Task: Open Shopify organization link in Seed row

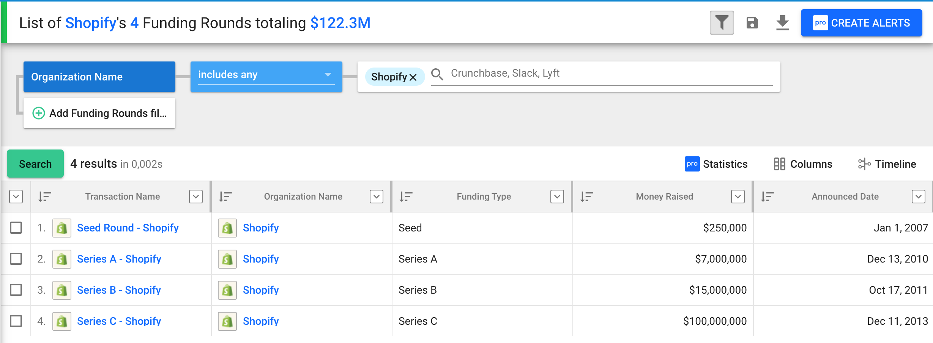Action: (x=261, y=228)
